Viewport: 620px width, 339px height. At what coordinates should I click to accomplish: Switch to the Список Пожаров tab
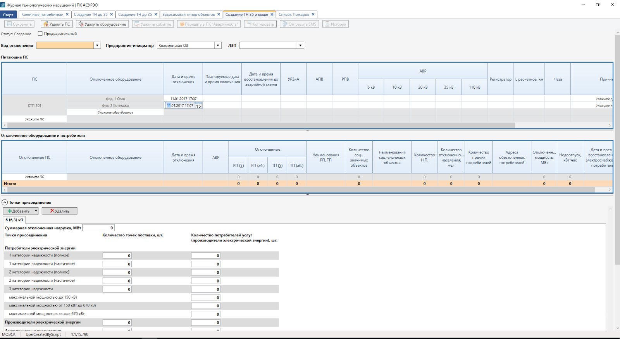(x=293, y=14)
